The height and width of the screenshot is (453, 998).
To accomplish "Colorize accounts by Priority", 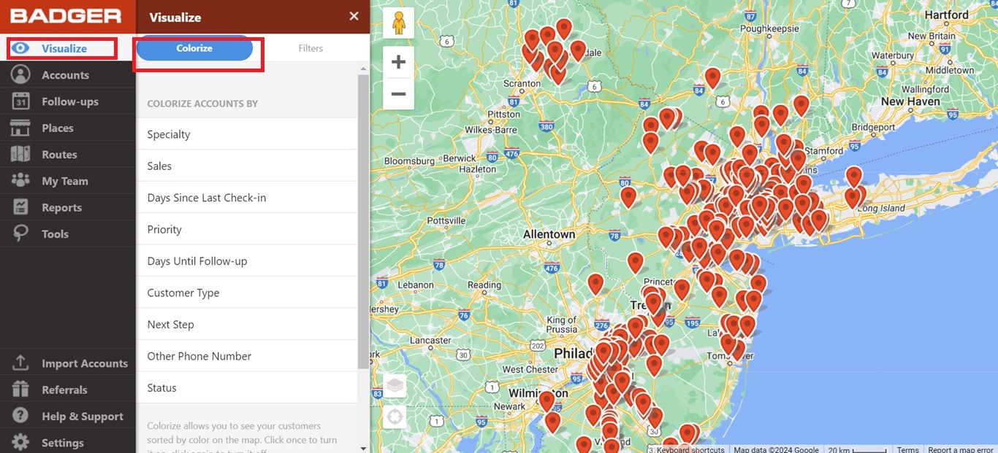I will [247, 229].
